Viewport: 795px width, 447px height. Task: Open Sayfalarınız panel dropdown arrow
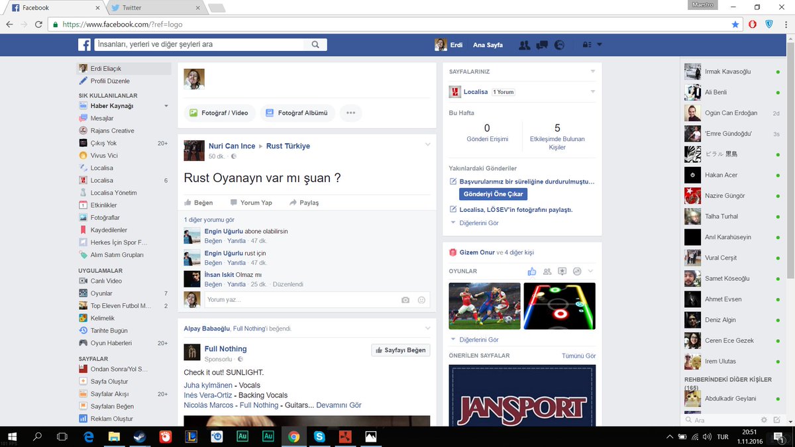[593, 72]
